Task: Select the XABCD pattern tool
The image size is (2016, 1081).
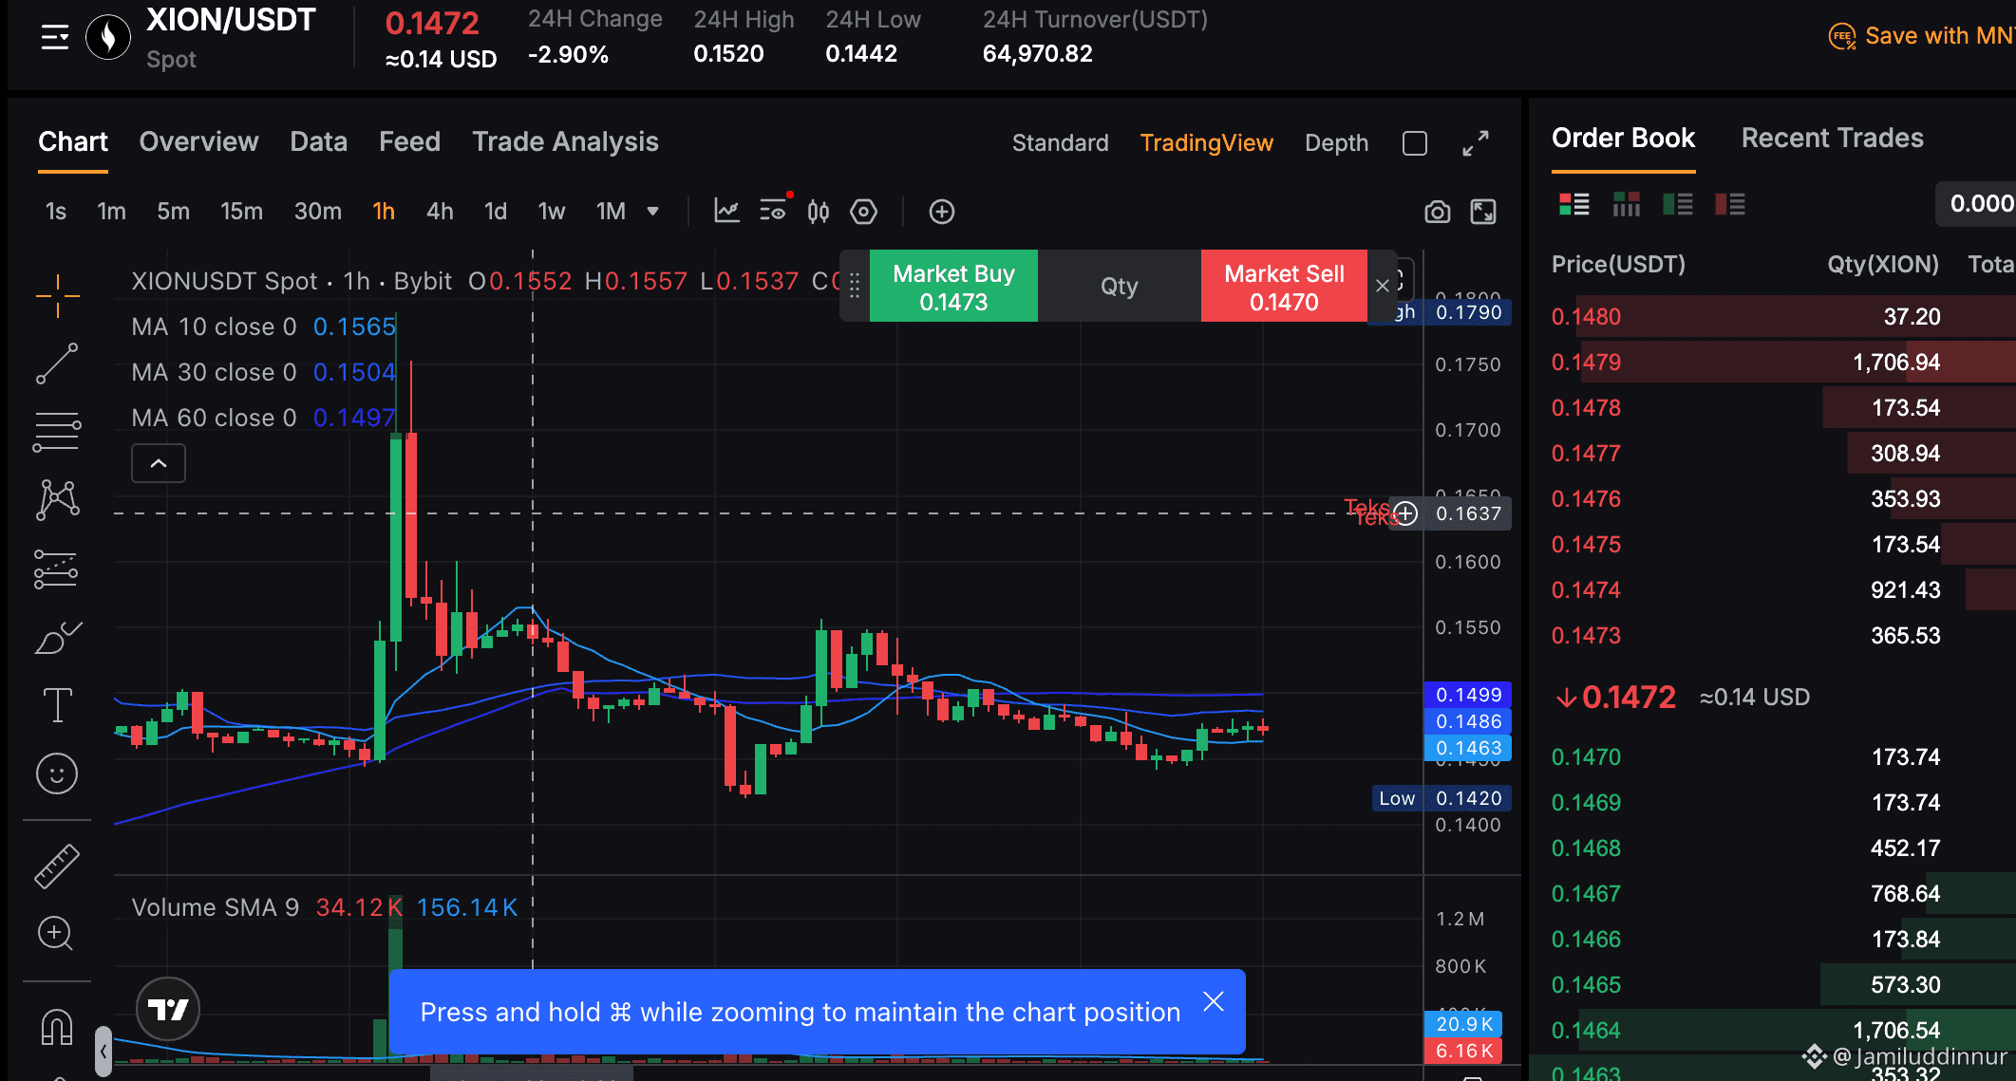Action: click(x=57, y=499)
